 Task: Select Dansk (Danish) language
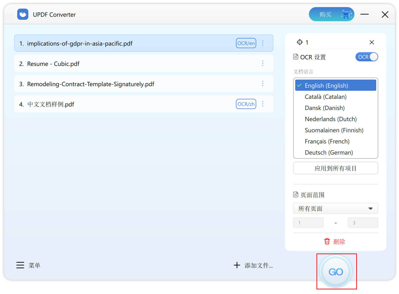point(335,108)
